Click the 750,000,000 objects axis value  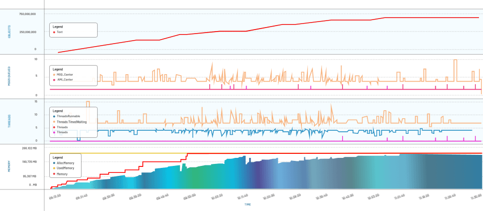[x=27, y=14]
